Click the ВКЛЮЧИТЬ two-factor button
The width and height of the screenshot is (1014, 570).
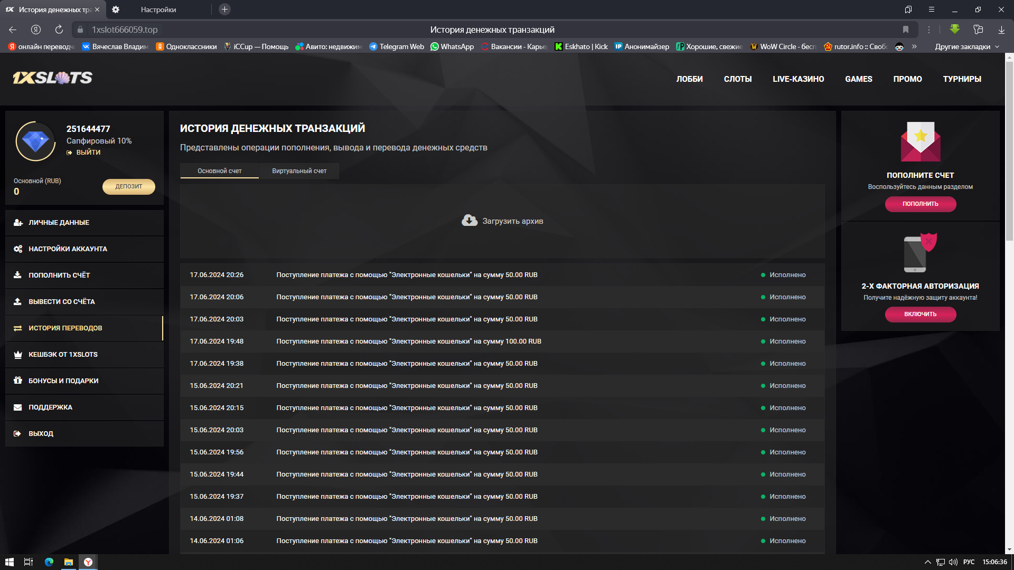pyautogui.click(x=920, y=314)
